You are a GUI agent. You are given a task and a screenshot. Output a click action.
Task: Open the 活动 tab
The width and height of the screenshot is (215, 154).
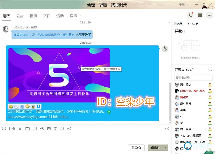point(60,16)
